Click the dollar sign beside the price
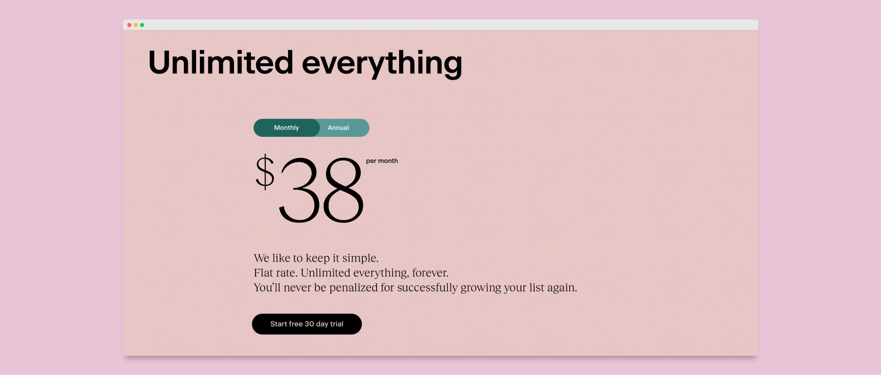Screen dimensions: 881x375 [x=265, y=172]
